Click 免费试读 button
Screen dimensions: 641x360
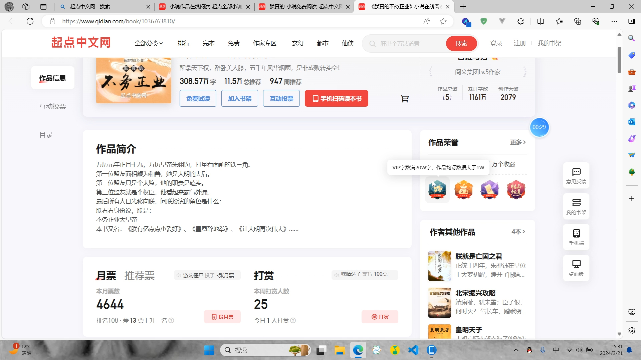click(x=198, y=98)
